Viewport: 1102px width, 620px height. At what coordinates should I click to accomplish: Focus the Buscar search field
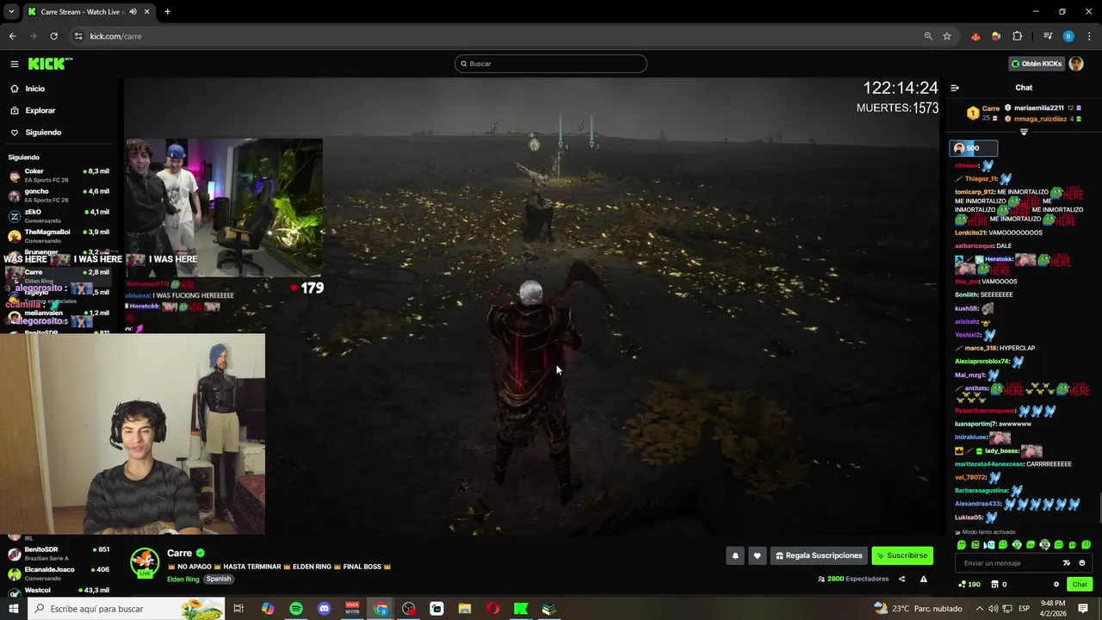click(551, 64)
